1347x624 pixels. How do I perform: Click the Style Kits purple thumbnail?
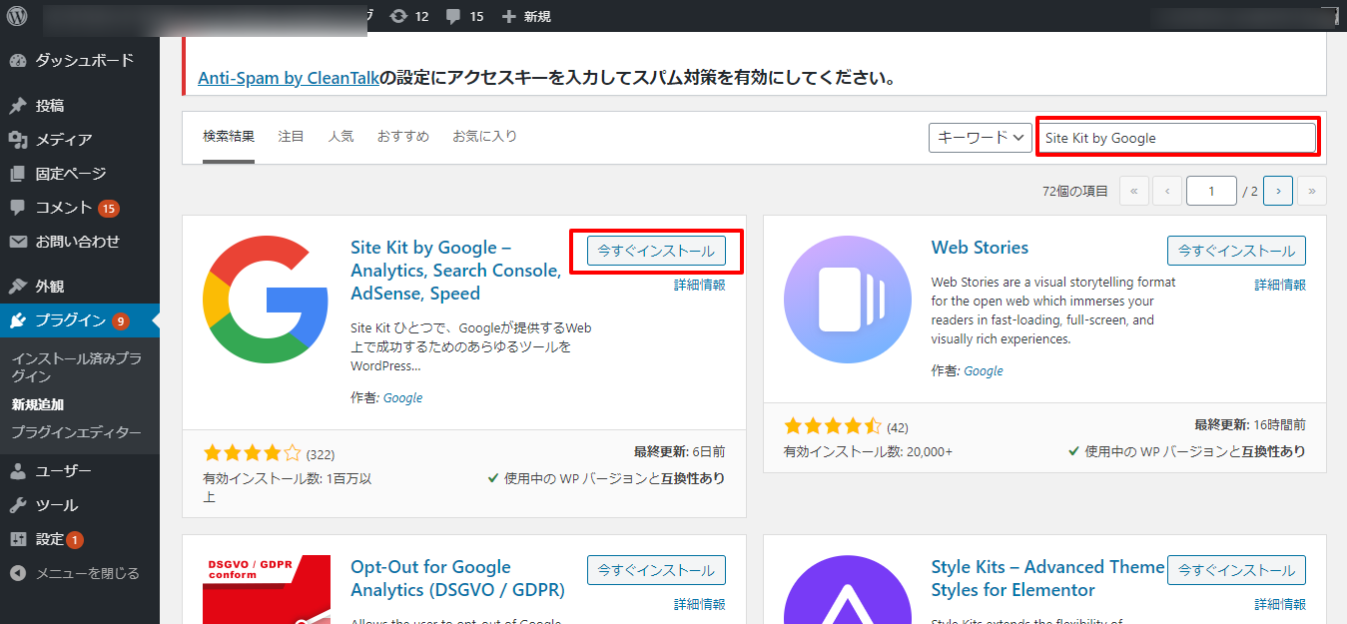click(x=847, y=589)
